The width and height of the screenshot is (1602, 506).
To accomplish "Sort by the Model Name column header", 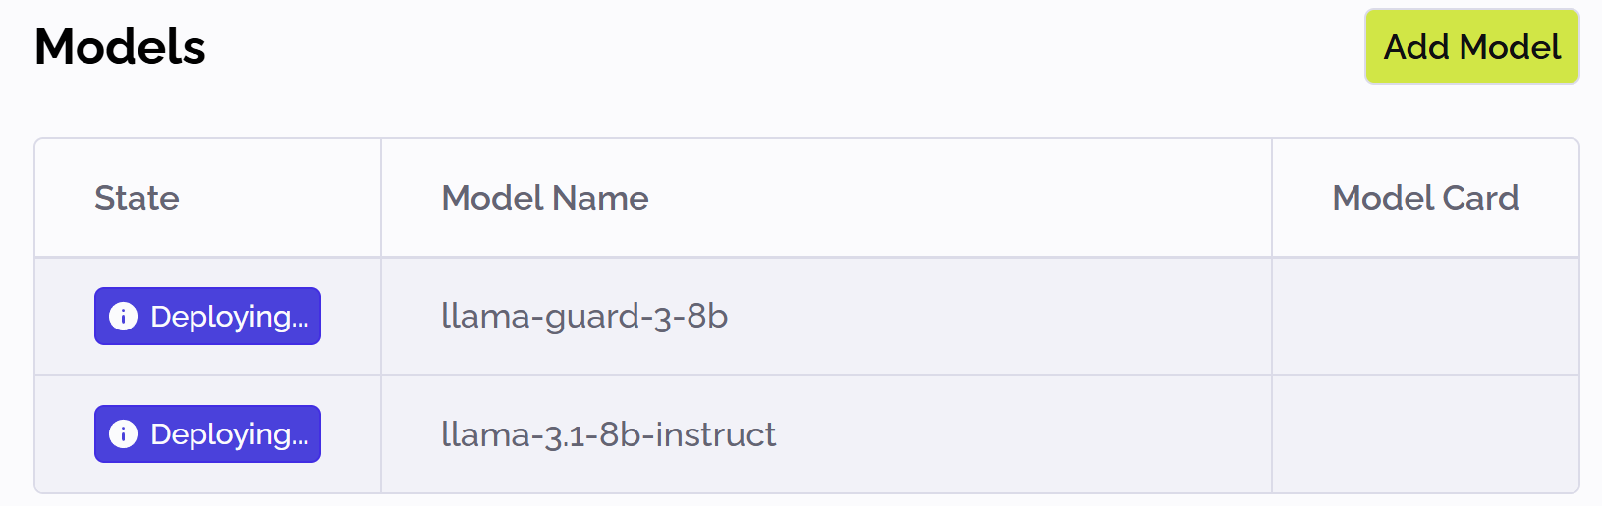I will (545, 198).
